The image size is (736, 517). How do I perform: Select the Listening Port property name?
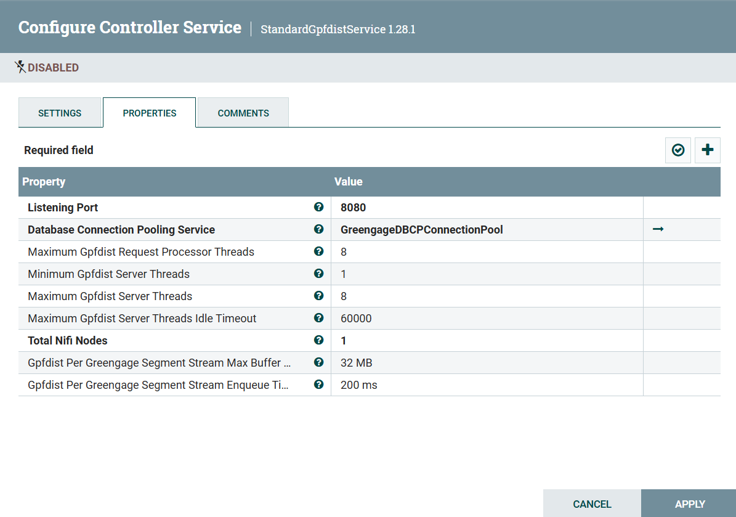tap(63, 208)
